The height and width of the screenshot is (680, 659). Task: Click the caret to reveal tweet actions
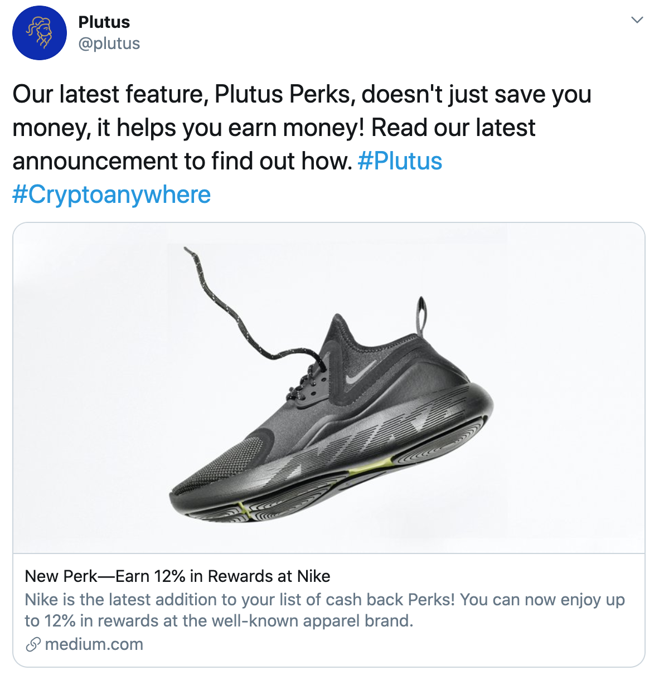[637, 20]
